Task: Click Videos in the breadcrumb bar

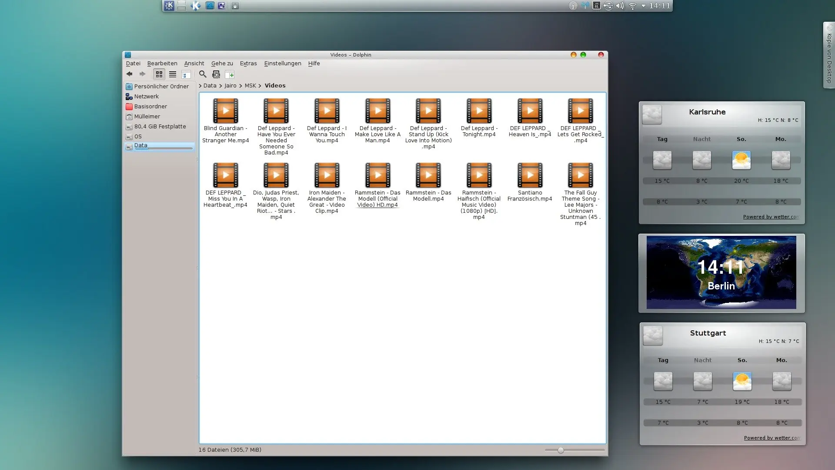Action: click(x=275, y=86)
